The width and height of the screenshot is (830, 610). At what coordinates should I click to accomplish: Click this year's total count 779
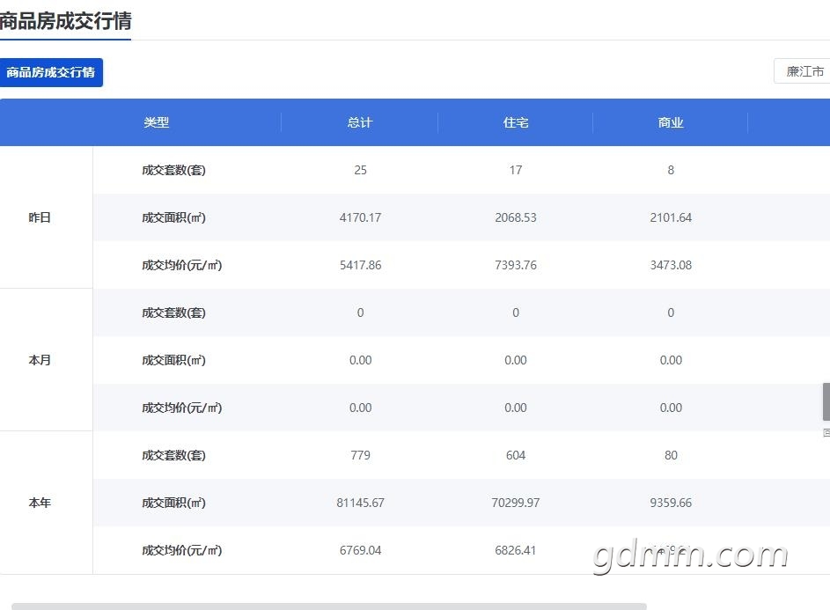(x=360, y=455)
